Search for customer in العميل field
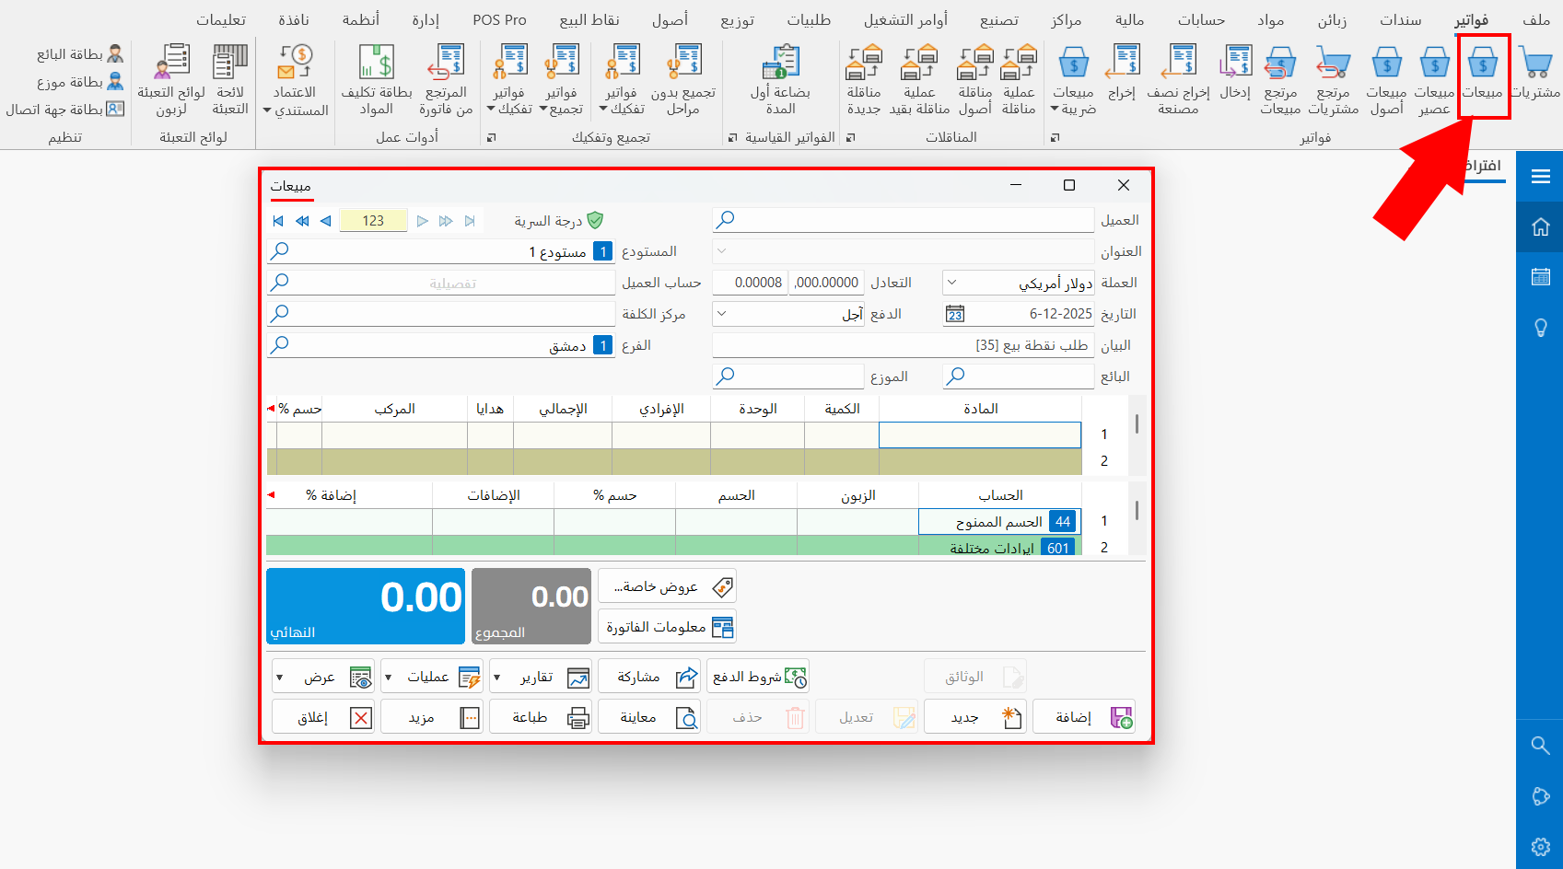Screen dimensions: 1563x869 pyautogui.click(x=726, y=219)
